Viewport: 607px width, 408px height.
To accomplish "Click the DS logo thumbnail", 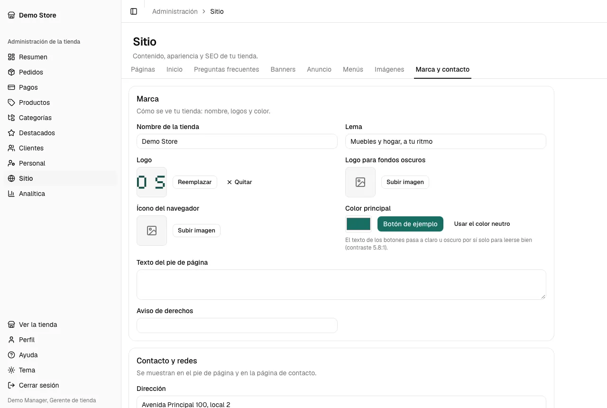I will [152, 182].
